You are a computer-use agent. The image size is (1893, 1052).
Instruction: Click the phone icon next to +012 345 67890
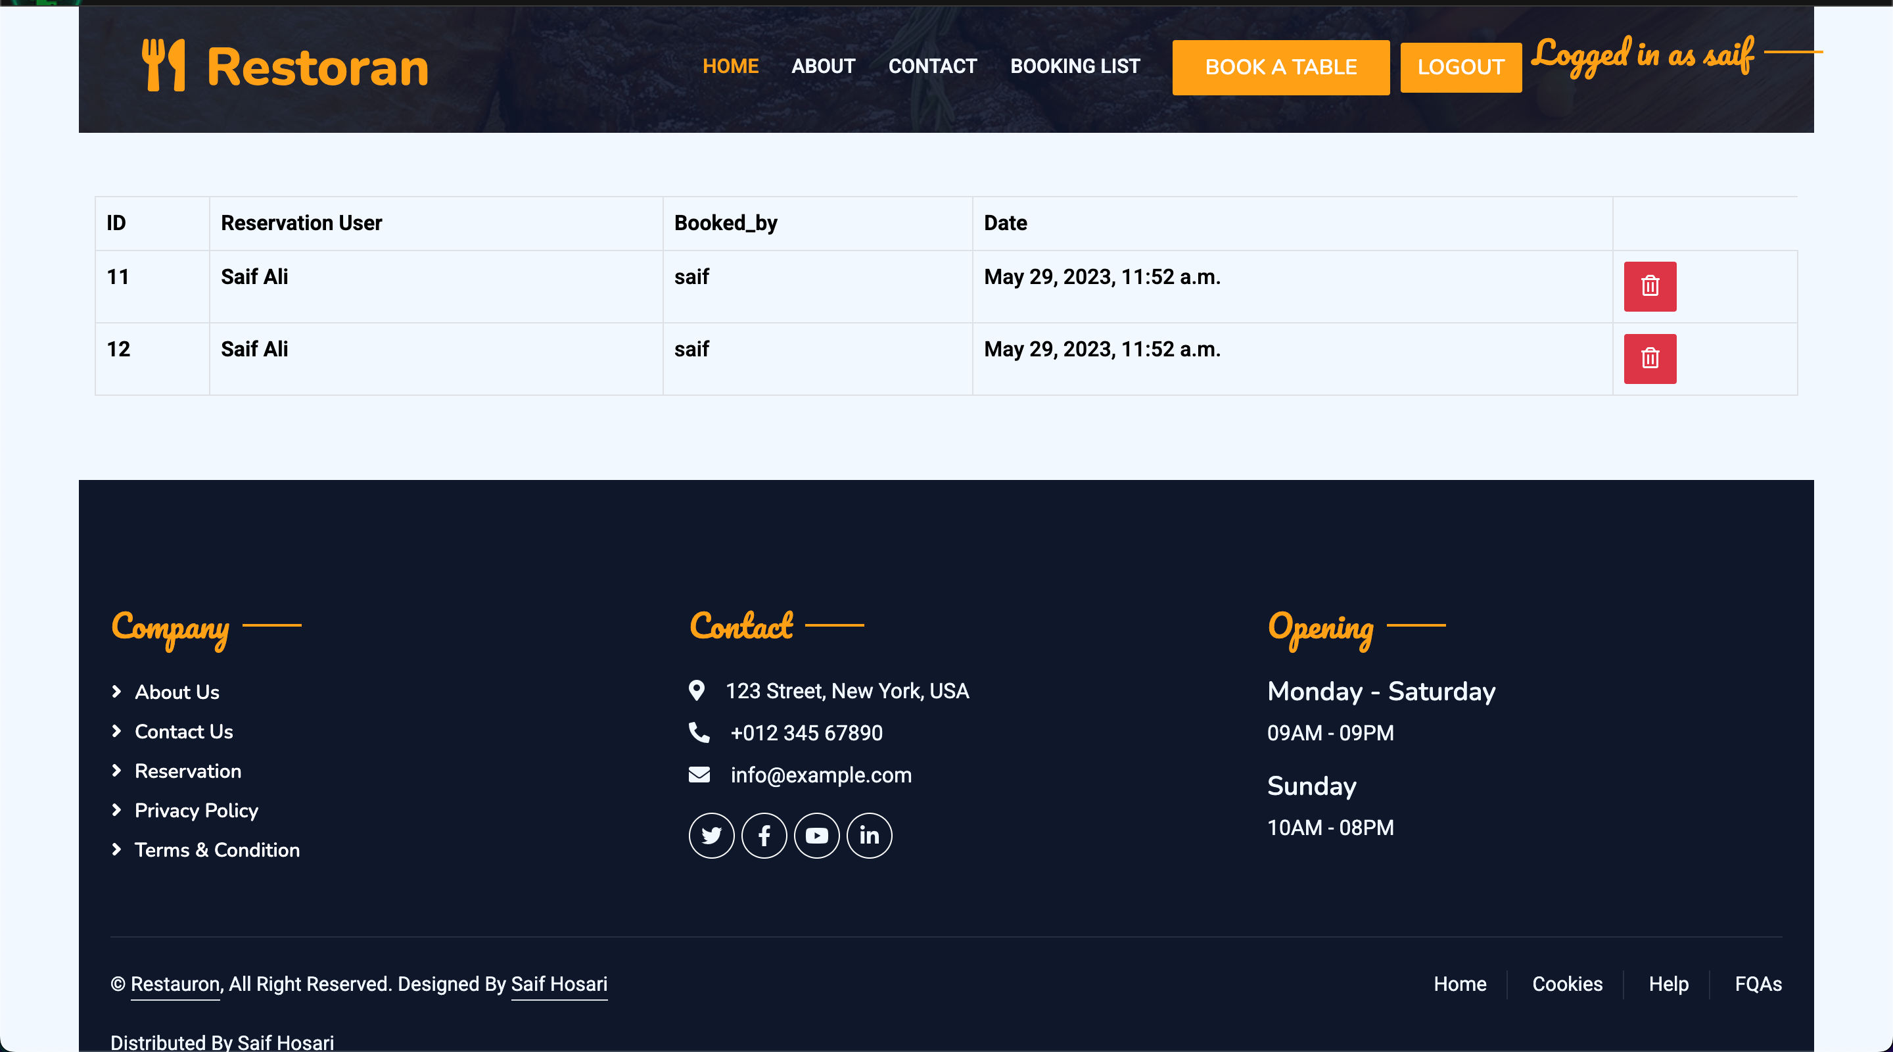pyautogui.click(x=698, y=733)
